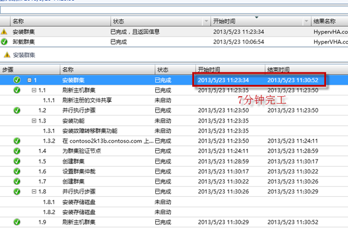Image resolution: width=348 pixels, height=230 pixels.
Task: Click green check icon of step 1.3.2
Action: pyautogui.click(x=17, y=141)
